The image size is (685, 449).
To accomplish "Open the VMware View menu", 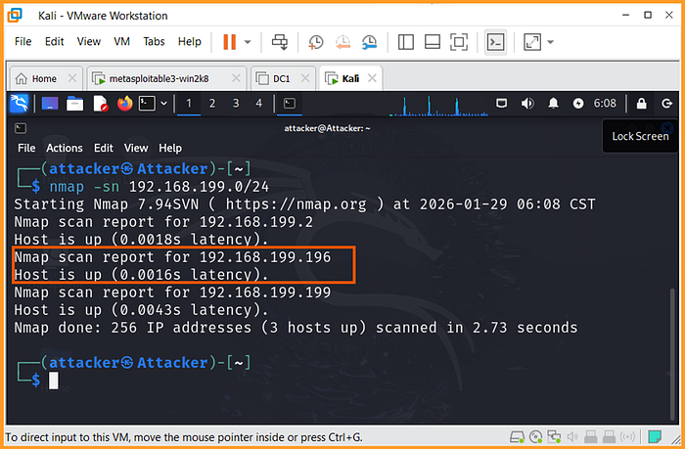I will click(89, 41).
